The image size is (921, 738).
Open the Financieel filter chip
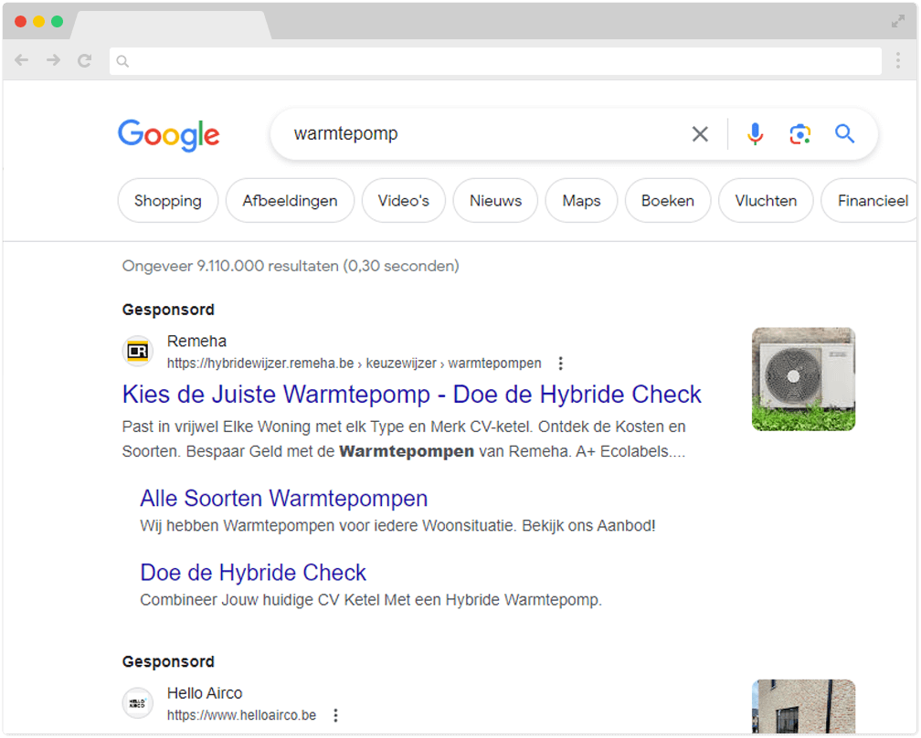click(x=871, y=201)
